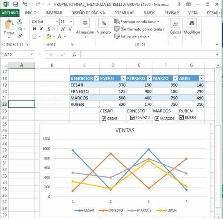Click the Save icon in quick access toolbar
Screen dimensions: 223x219
pyautogui.click(x=15, y=4)
